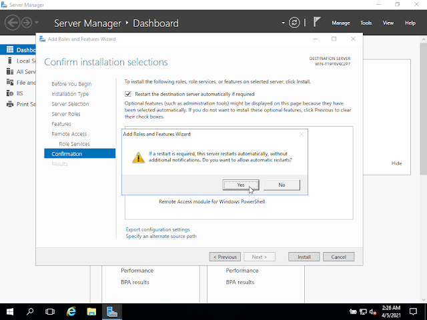The width and height of the screenshot is (427, 320).
Task: Open the navigation history dropdown arrow
Action: 37,23
